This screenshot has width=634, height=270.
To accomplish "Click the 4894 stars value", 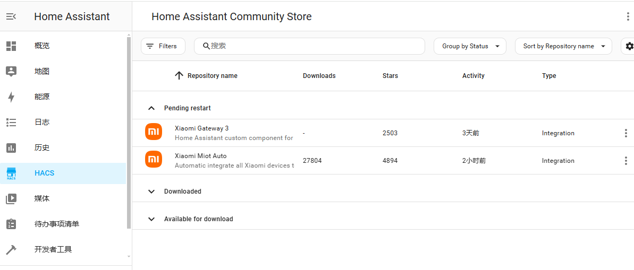I will [390, 161].
